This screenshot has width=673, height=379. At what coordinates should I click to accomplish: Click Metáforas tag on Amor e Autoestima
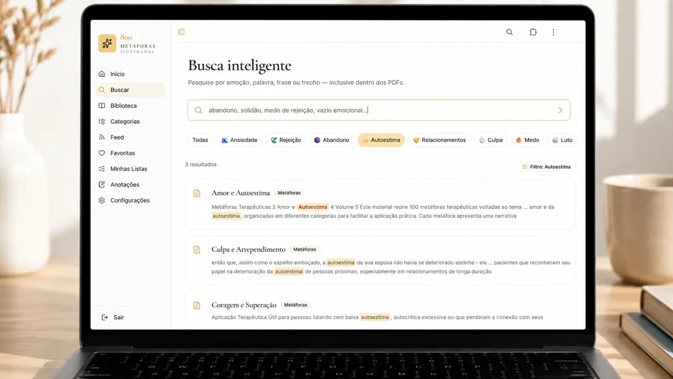[x=289, y=193]
